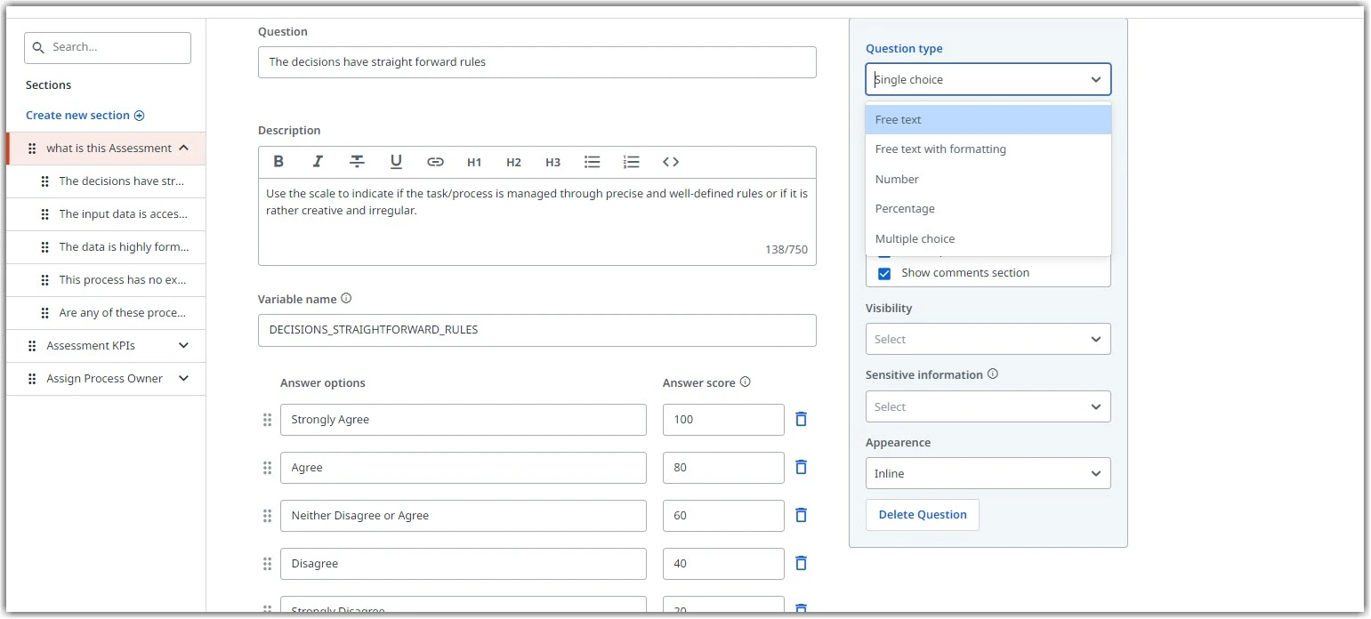Viewport: 1371px width, 619px height.
Task: Insert a link in the description
Action: coord(435,162)
